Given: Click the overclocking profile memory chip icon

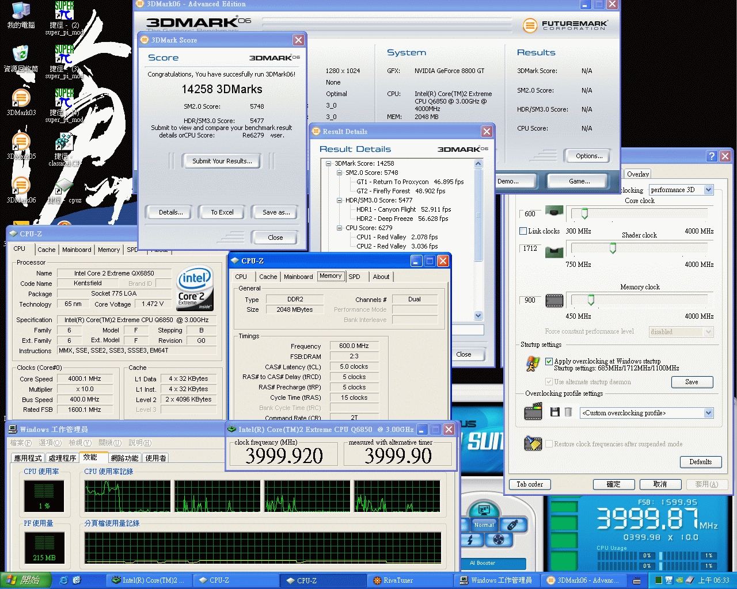Looking at the screenshot, I should click(x=533, y=411).
